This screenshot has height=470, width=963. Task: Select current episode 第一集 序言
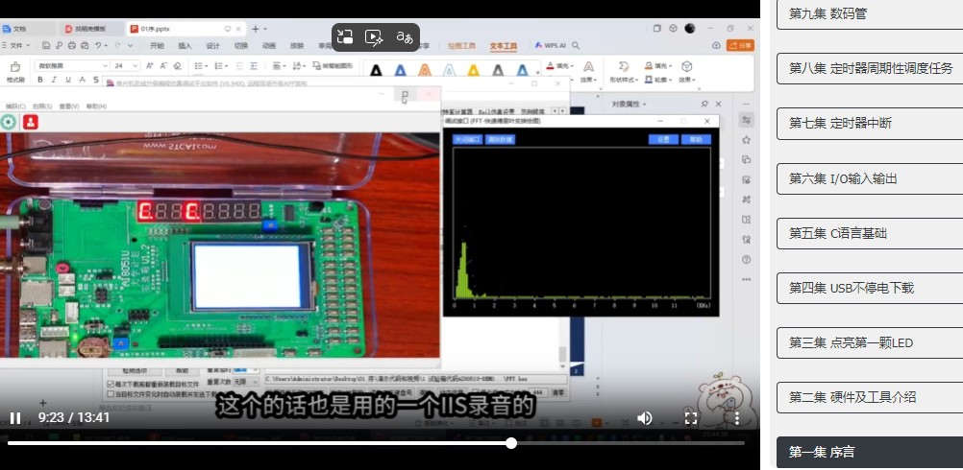point(871,452)
